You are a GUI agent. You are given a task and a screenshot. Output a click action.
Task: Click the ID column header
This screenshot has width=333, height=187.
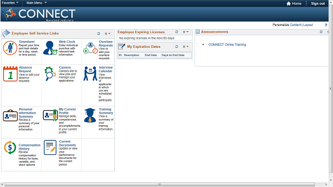[120, 55]
